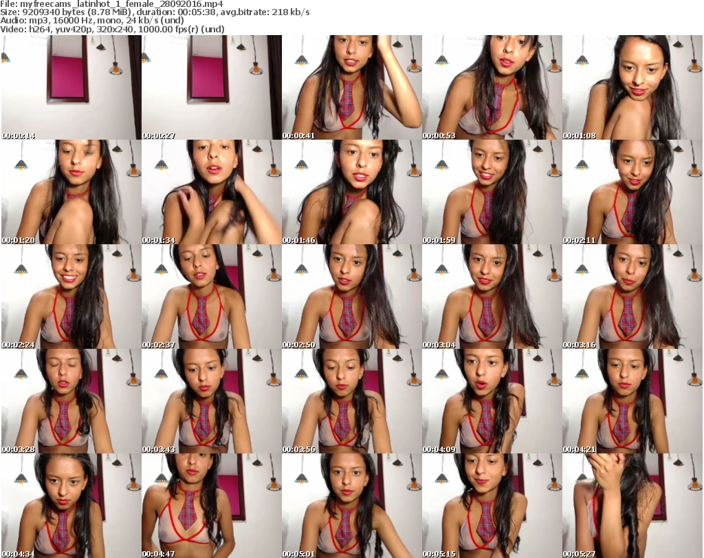Select the frame timestamped 00:00:41
Viewport: 704px width, 558px height.
click(352, 87)
